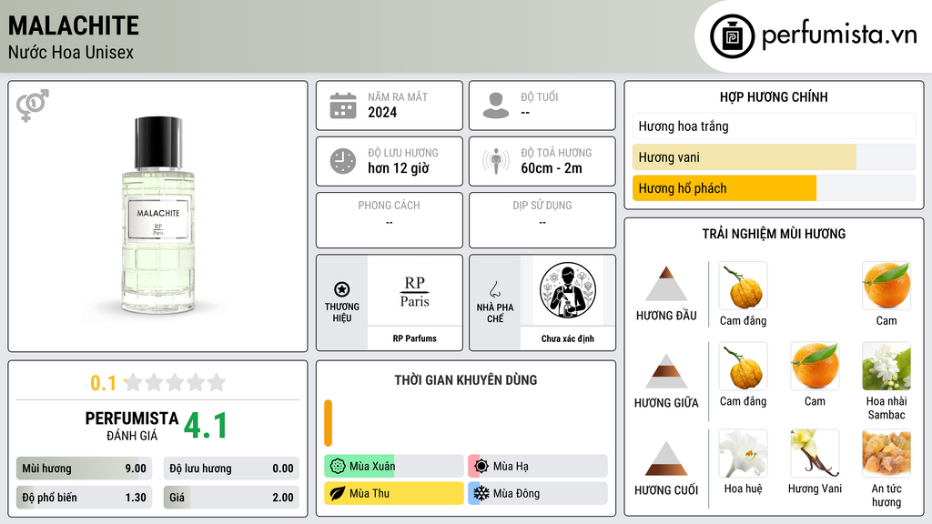This screenshot has width=932, height=524.
Task: Click the DỊP SỬ DỤNG occasion card
Action: coord(542,220)
